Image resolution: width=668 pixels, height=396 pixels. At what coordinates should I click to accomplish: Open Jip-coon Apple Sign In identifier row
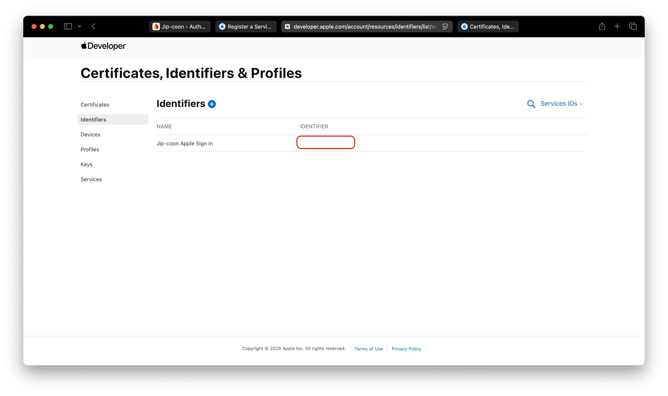pos(185,144)
